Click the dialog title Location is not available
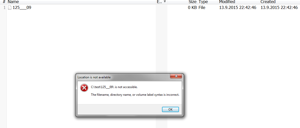The width and height of the screenshot is (300, 128). [94, 77]
